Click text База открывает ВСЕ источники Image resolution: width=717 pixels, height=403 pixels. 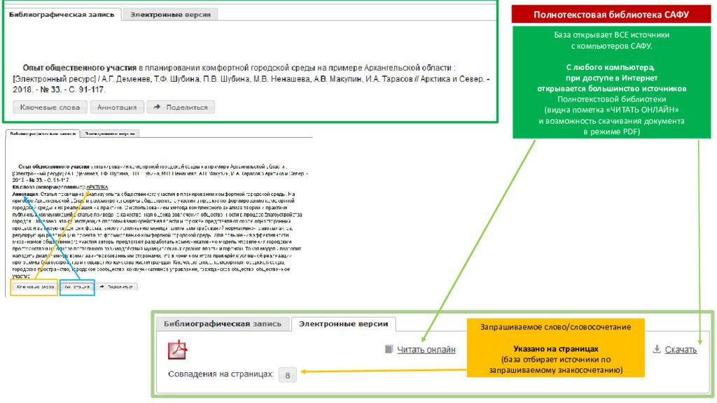coord(612,35)
